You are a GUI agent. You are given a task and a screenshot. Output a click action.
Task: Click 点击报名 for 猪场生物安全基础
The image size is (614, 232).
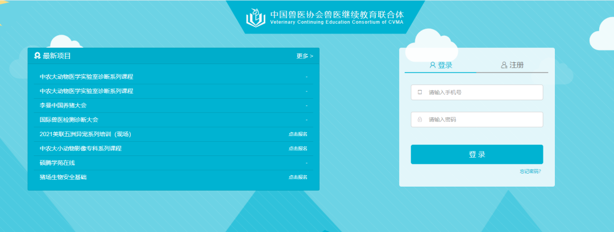(x=298, y=178)
